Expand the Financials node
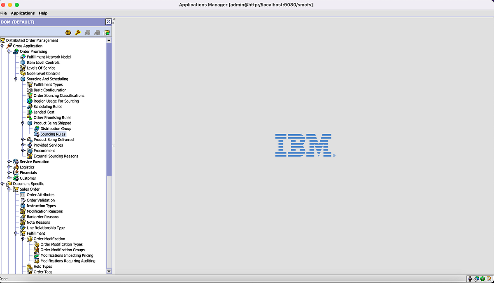 click(9, 173)
